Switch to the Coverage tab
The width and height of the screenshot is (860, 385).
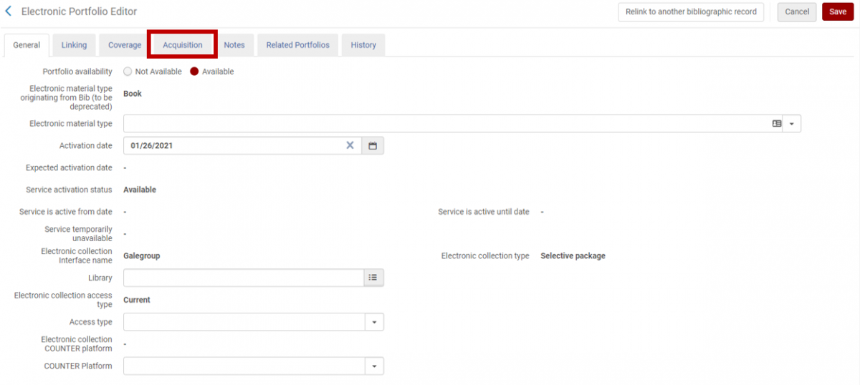(x=125, y=45)
